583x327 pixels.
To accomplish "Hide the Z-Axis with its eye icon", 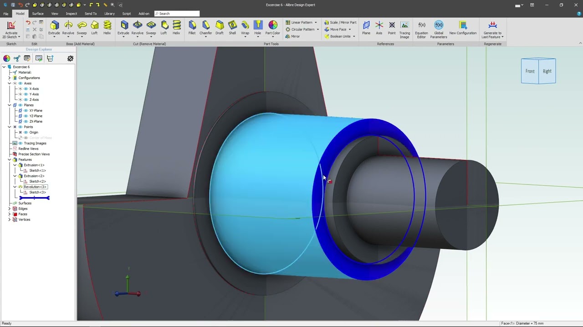I will pyautogui.click(x=26, y=100).
